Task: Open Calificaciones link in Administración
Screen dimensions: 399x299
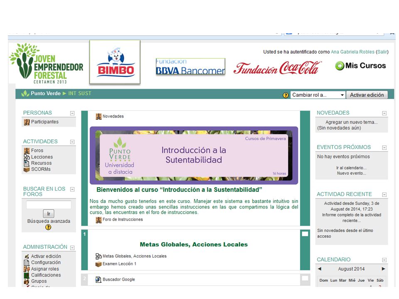Action: (46, 275)
